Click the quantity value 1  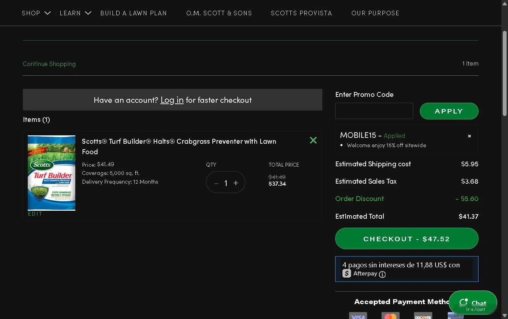coord(226,183)
